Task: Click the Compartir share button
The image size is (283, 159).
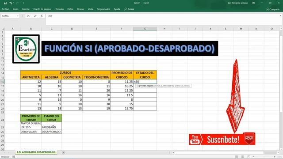Action: 273,9
